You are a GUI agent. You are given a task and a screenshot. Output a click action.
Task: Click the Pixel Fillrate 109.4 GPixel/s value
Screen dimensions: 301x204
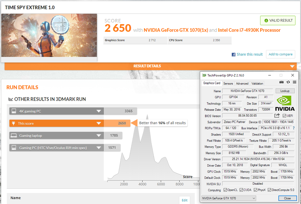(234, 140)
